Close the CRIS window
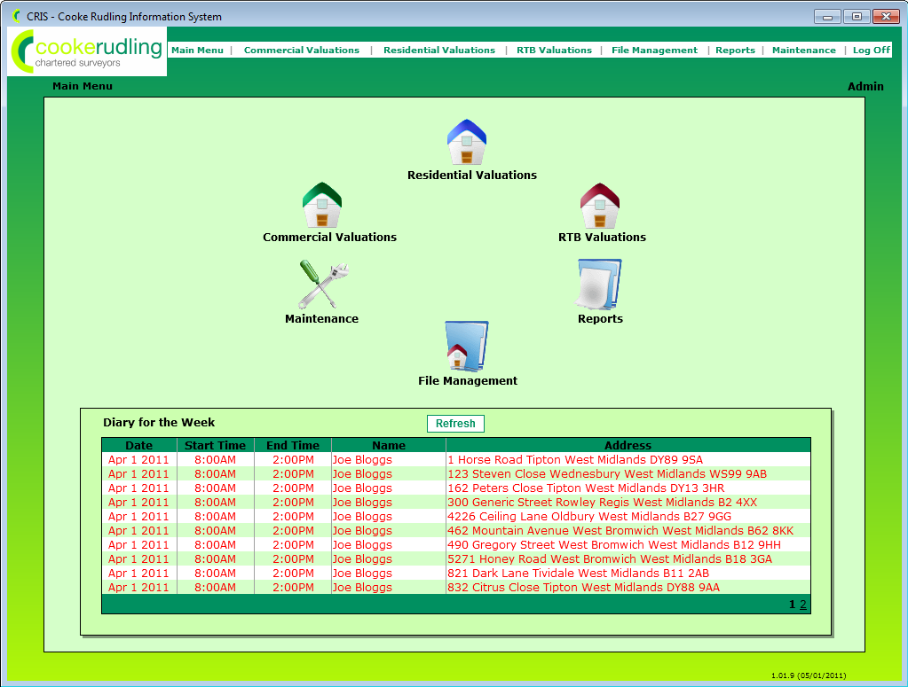The width and height of the screenshot is (908, 687). click(x=886, y=17)
